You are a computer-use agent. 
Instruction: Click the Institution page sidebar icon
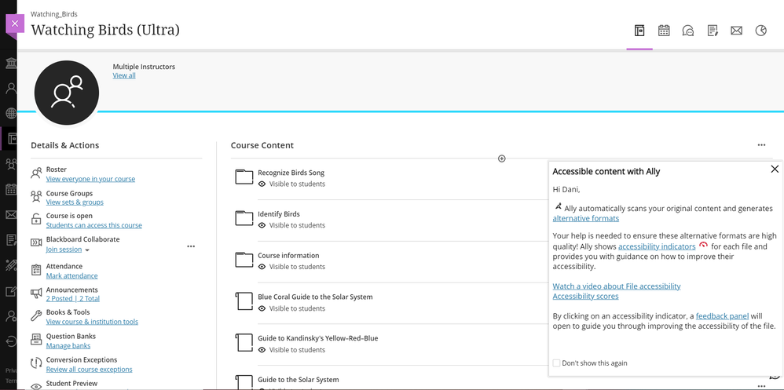click(x=10, y=64)
